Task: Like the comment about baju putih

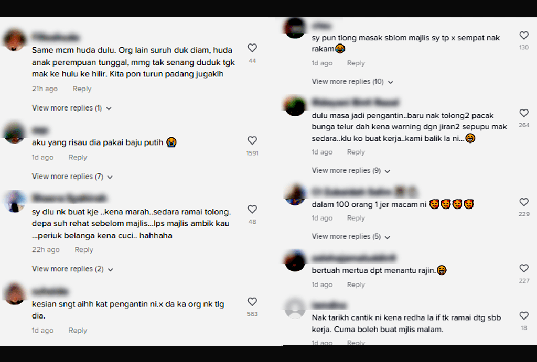Action: pyautogui.click(x=252, y=140)
